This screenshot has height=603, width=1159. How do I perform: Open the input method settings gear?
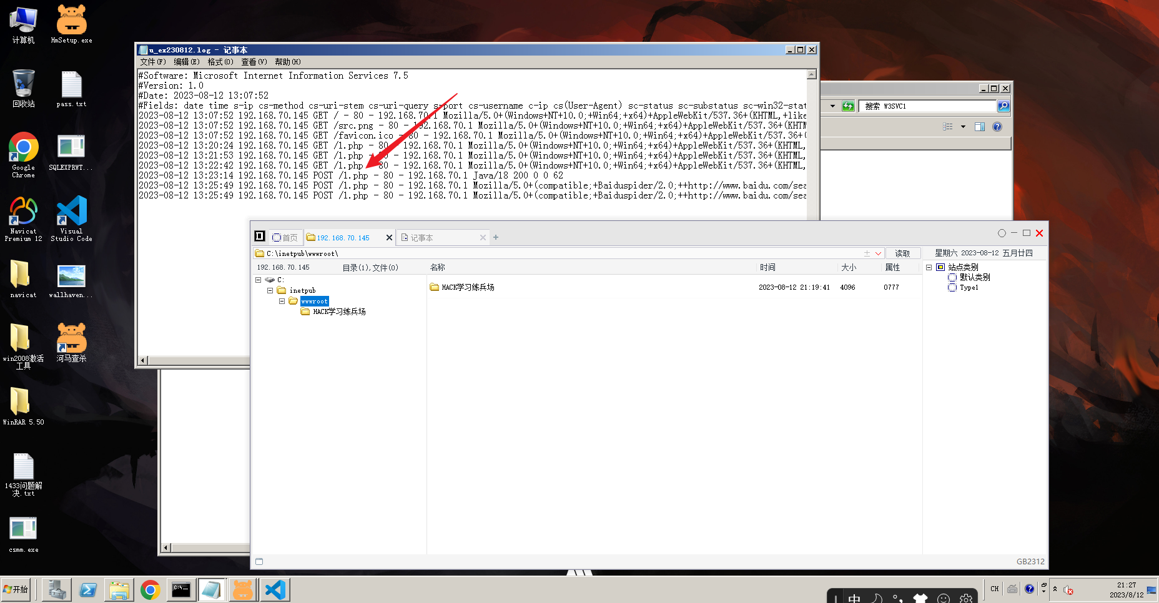click(x=966, y=597)
